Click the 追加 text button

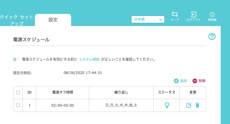tap(183, 81)
